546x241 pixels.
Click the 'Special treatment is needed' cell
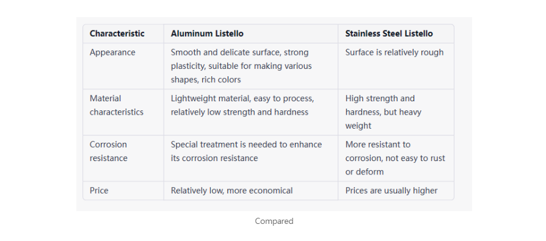click(x=251, y=158)
